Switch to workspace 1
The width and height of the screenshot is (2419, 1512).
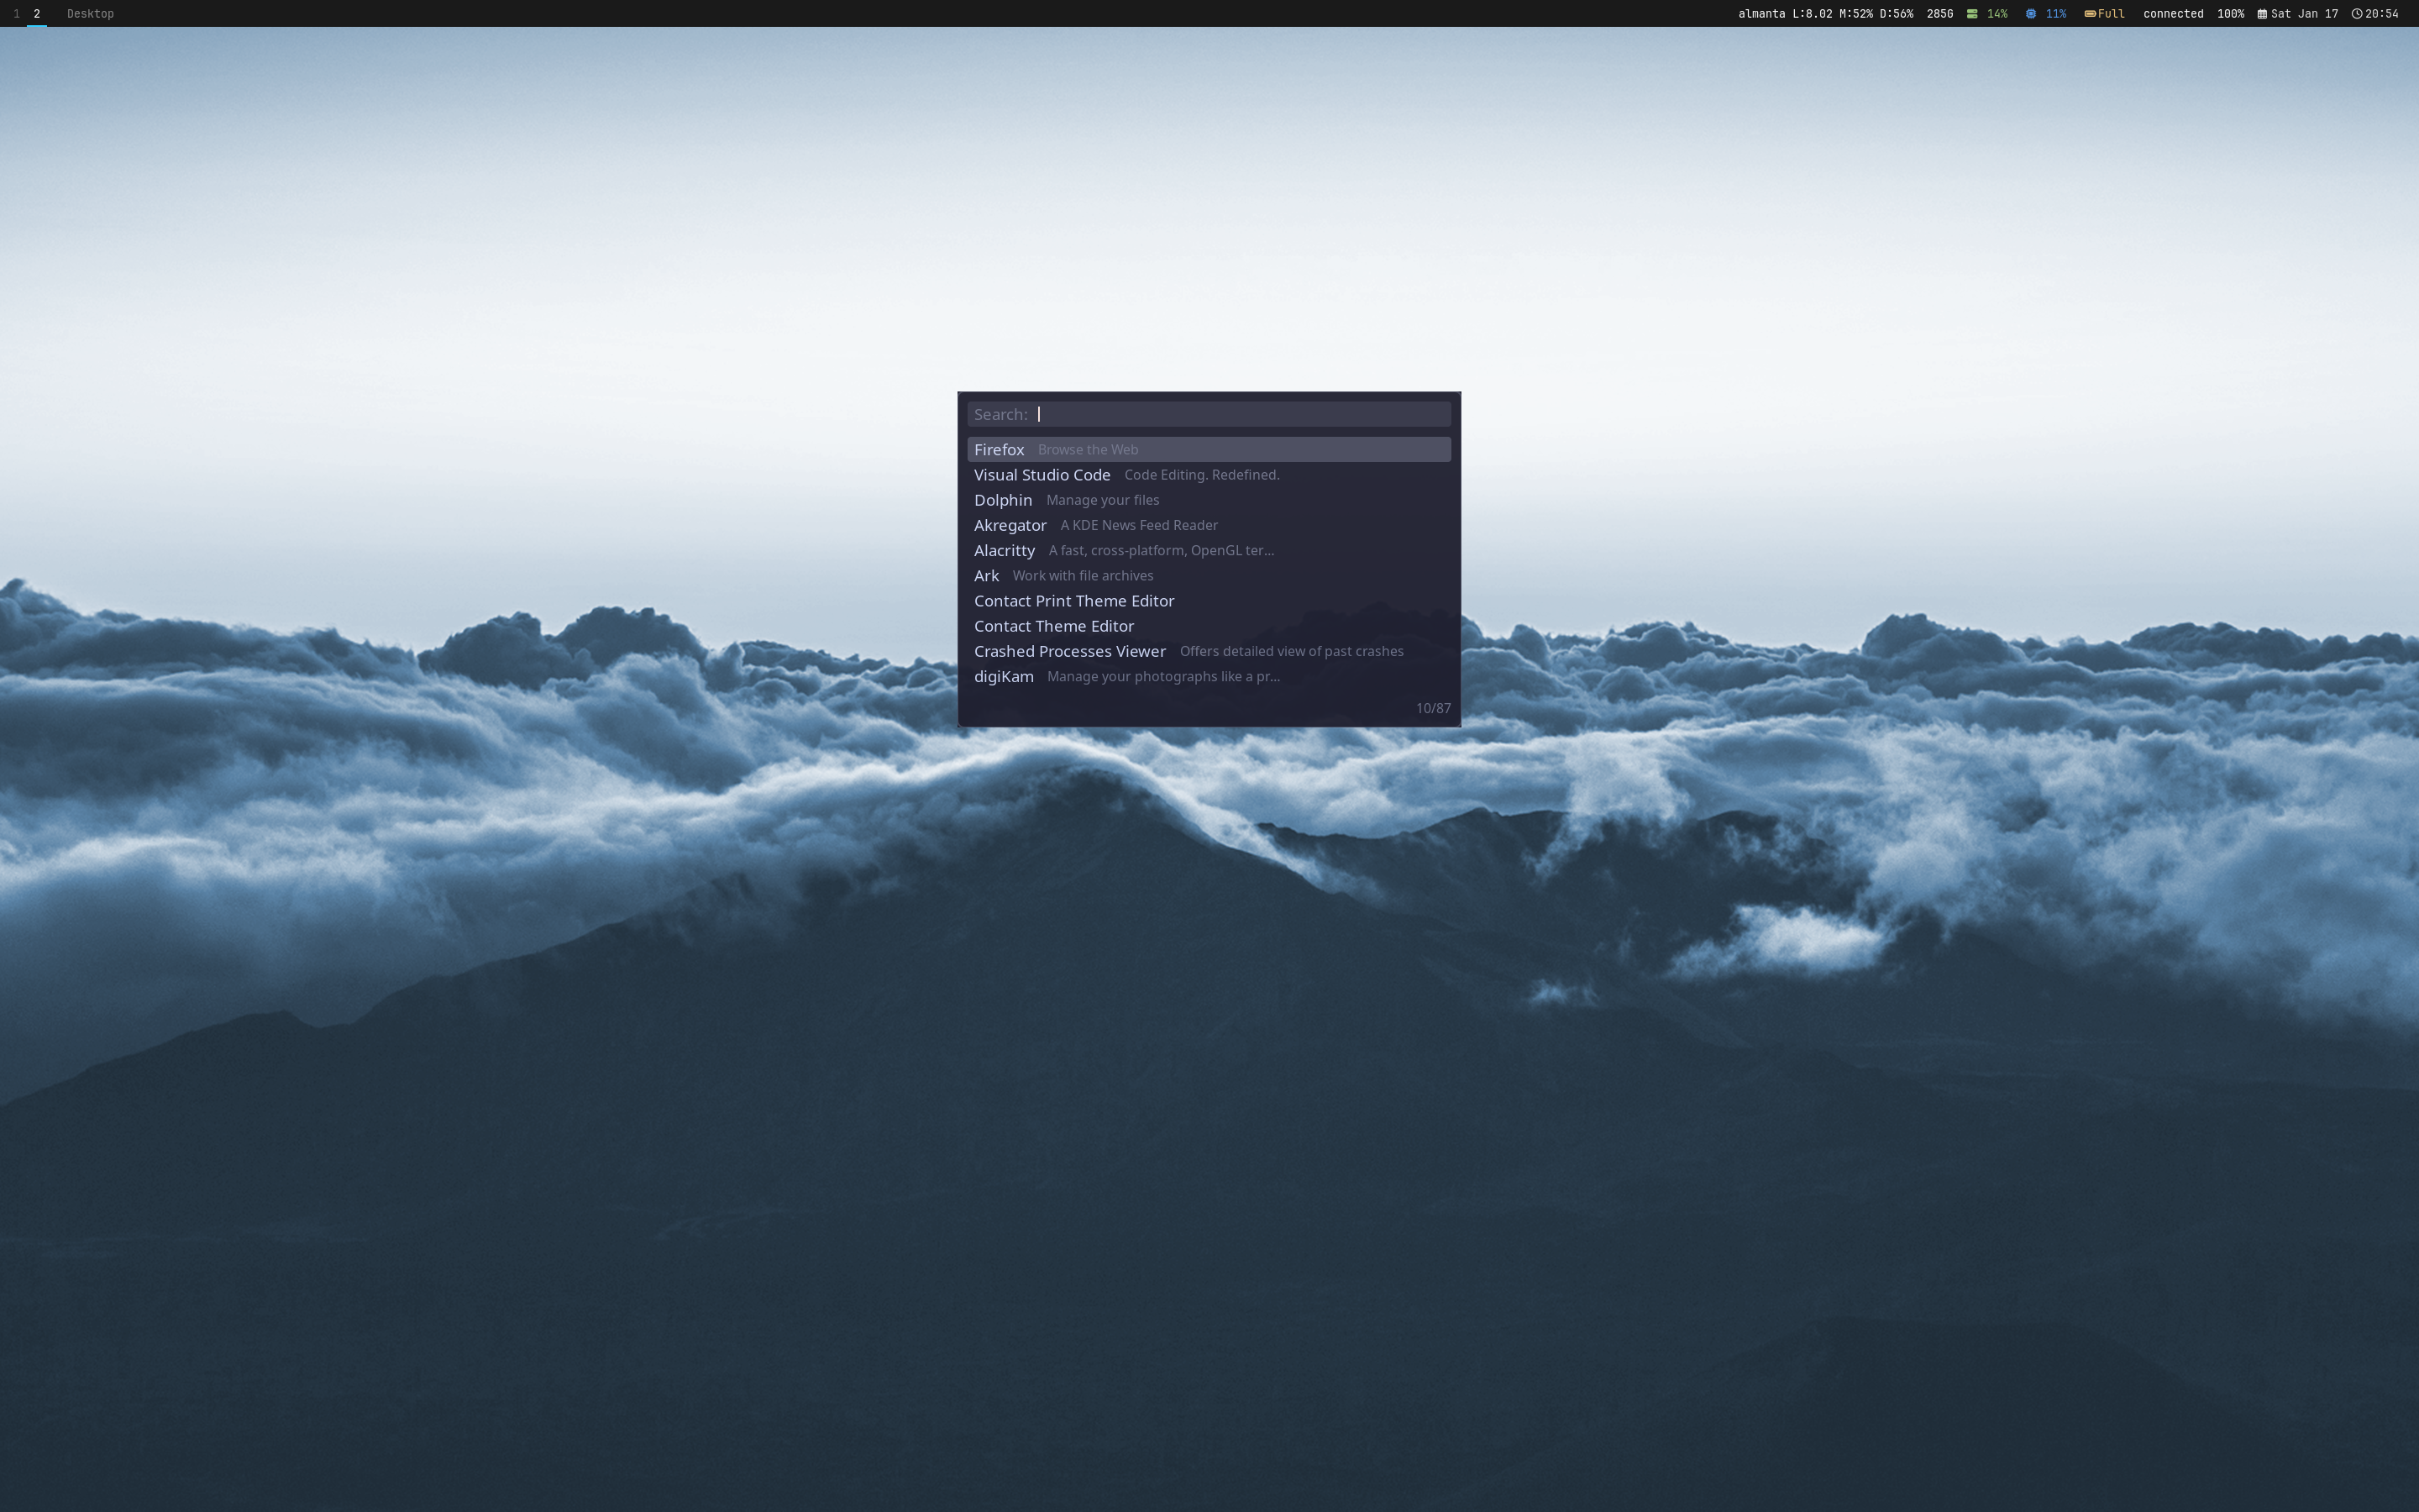[16, 13]
